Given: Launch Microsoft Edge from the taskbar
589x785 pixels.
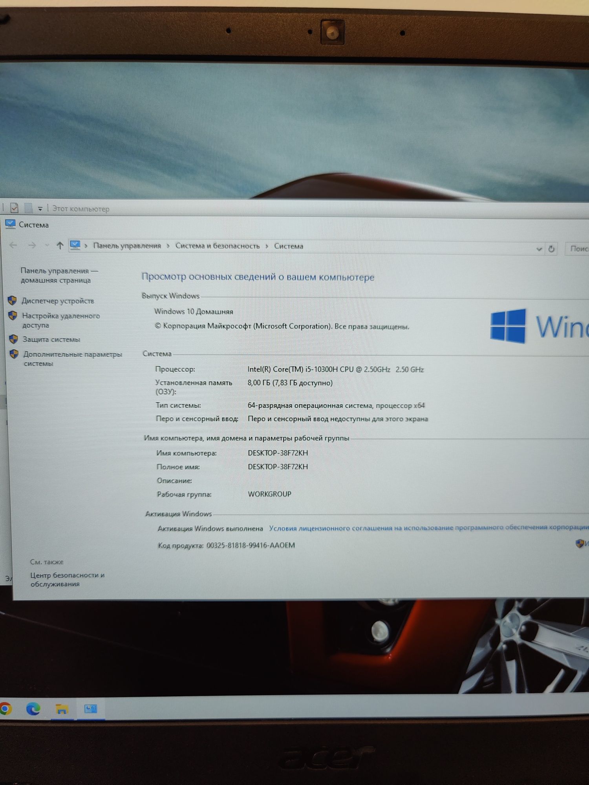Looking at the screenshot, I should click(x=33, y=709).
